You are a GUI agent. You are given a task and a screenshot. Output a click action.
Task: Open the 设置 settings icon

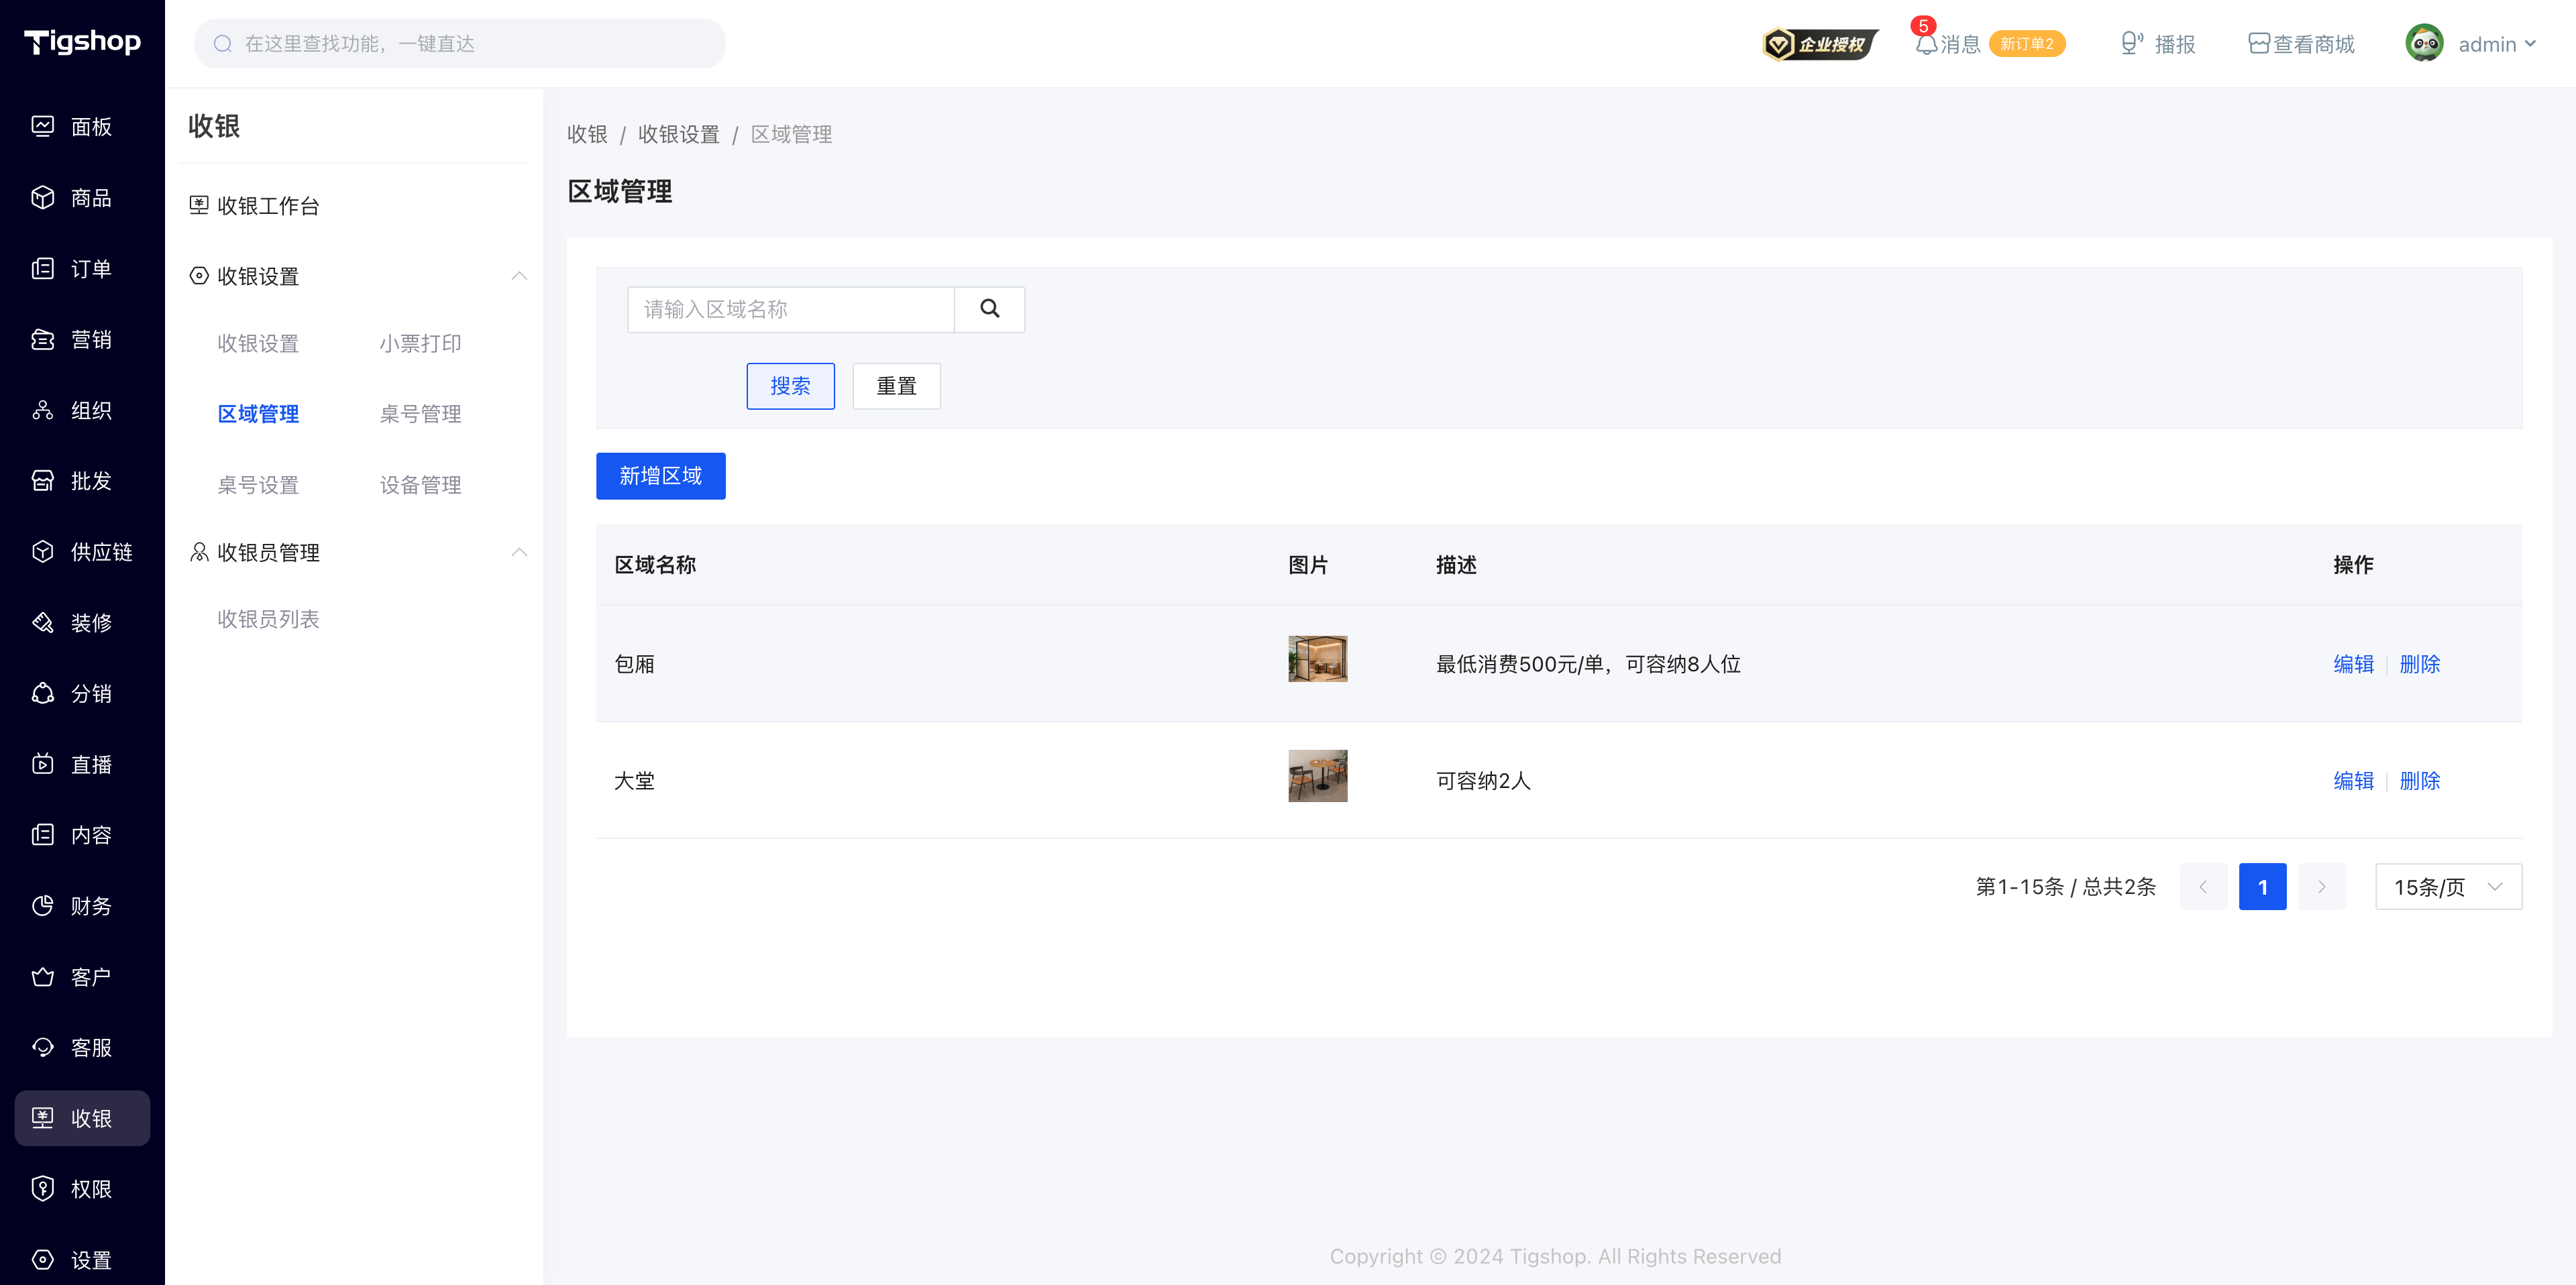click(42, 1260)
